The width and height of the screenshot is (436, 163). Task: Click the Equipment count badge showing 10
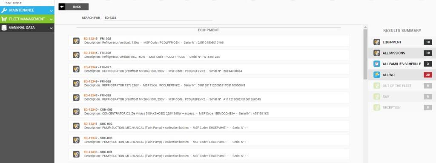(428, 42)
